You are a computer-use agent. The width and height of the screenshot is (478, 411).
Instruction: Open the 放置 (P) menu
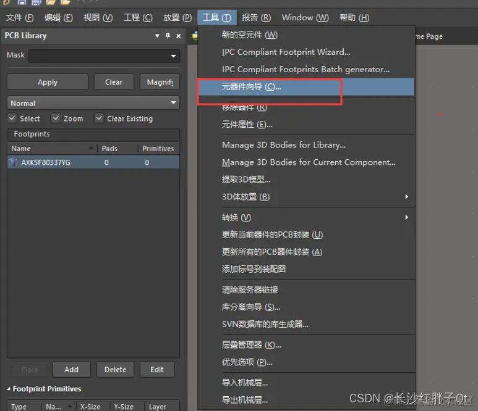(x=177, y=18)
